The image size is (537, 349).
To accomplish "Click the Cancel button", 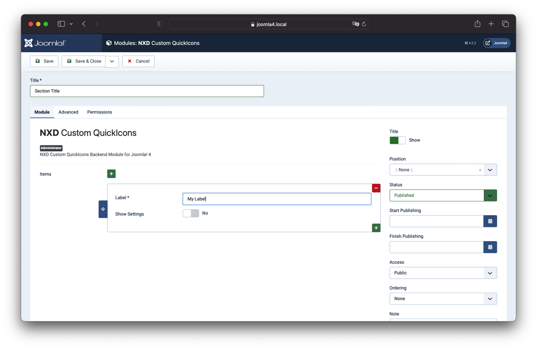I will coord(138,61).
